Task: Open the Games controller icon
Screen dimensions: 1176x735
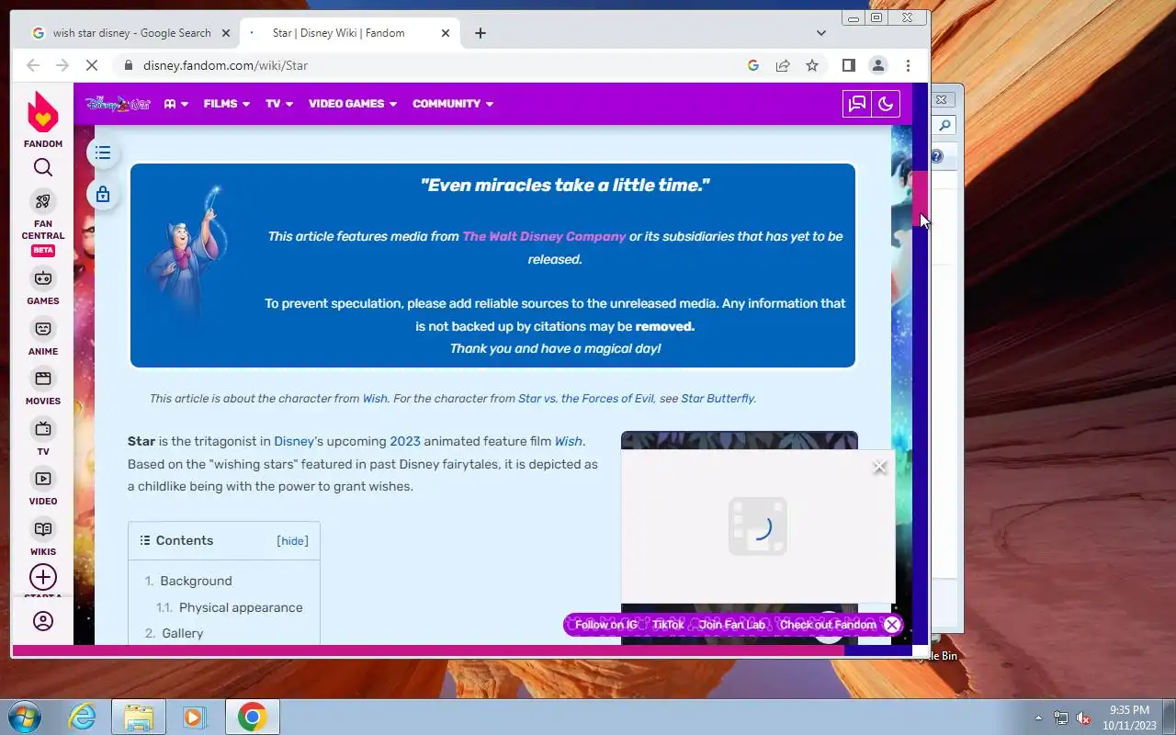Action: click(43, 278)
